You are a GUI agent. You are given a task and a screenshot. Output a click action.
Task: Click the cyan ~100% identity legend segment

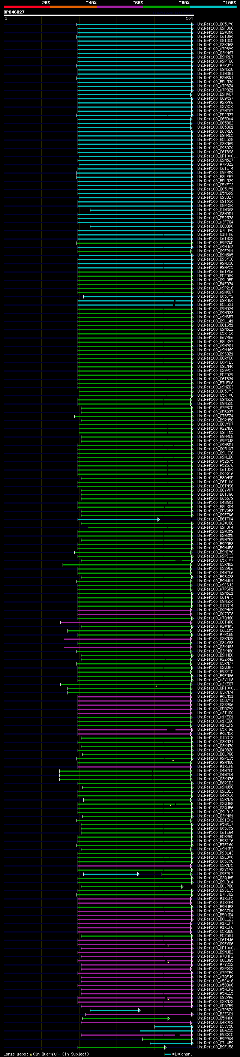click(x=213, y=7)
